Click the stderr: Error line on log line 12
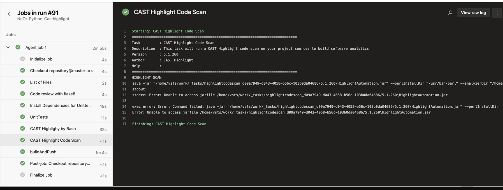This screenshot has height=190, width=503. [290, 95]
